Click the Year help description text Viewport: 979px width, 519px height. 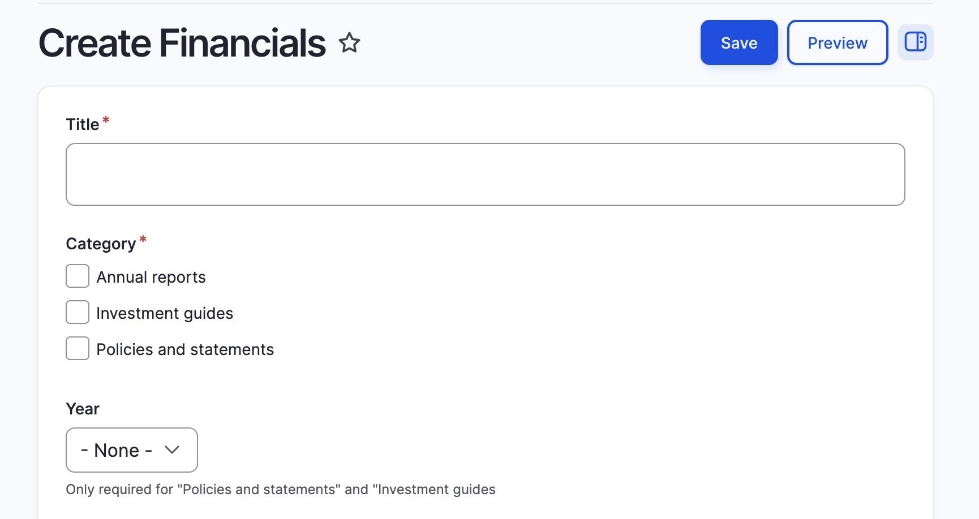281,490
